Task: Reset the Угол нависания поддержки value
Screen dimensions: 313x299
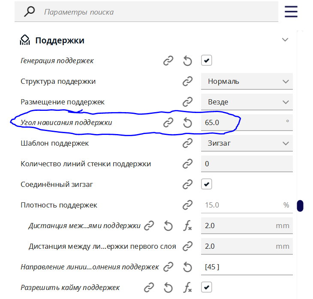Action: pos(187,123)
